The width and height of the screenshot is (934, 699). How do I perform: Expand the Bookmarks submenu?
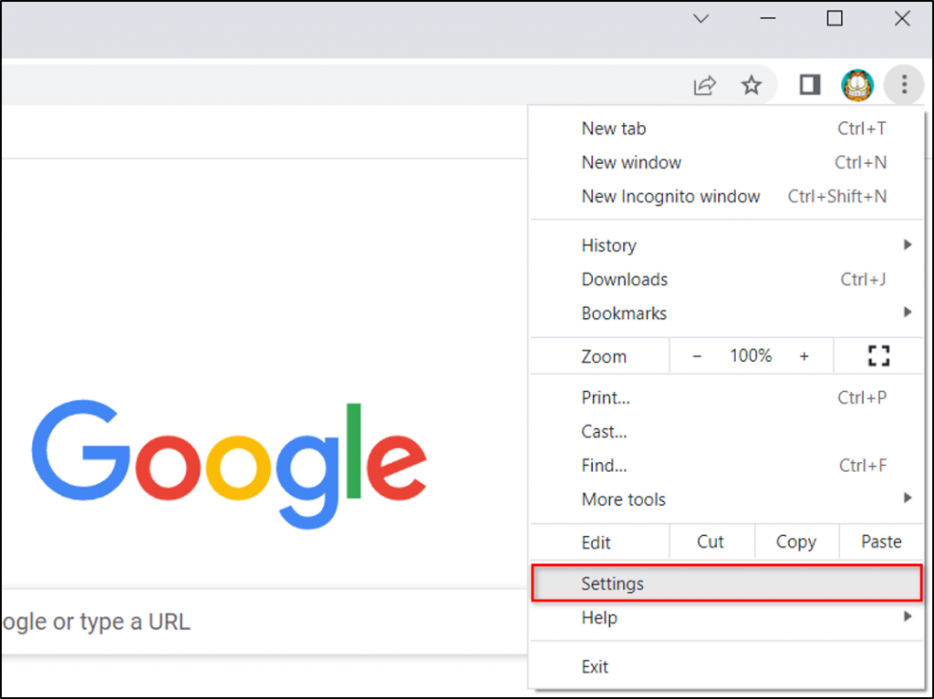pos(624,313)
